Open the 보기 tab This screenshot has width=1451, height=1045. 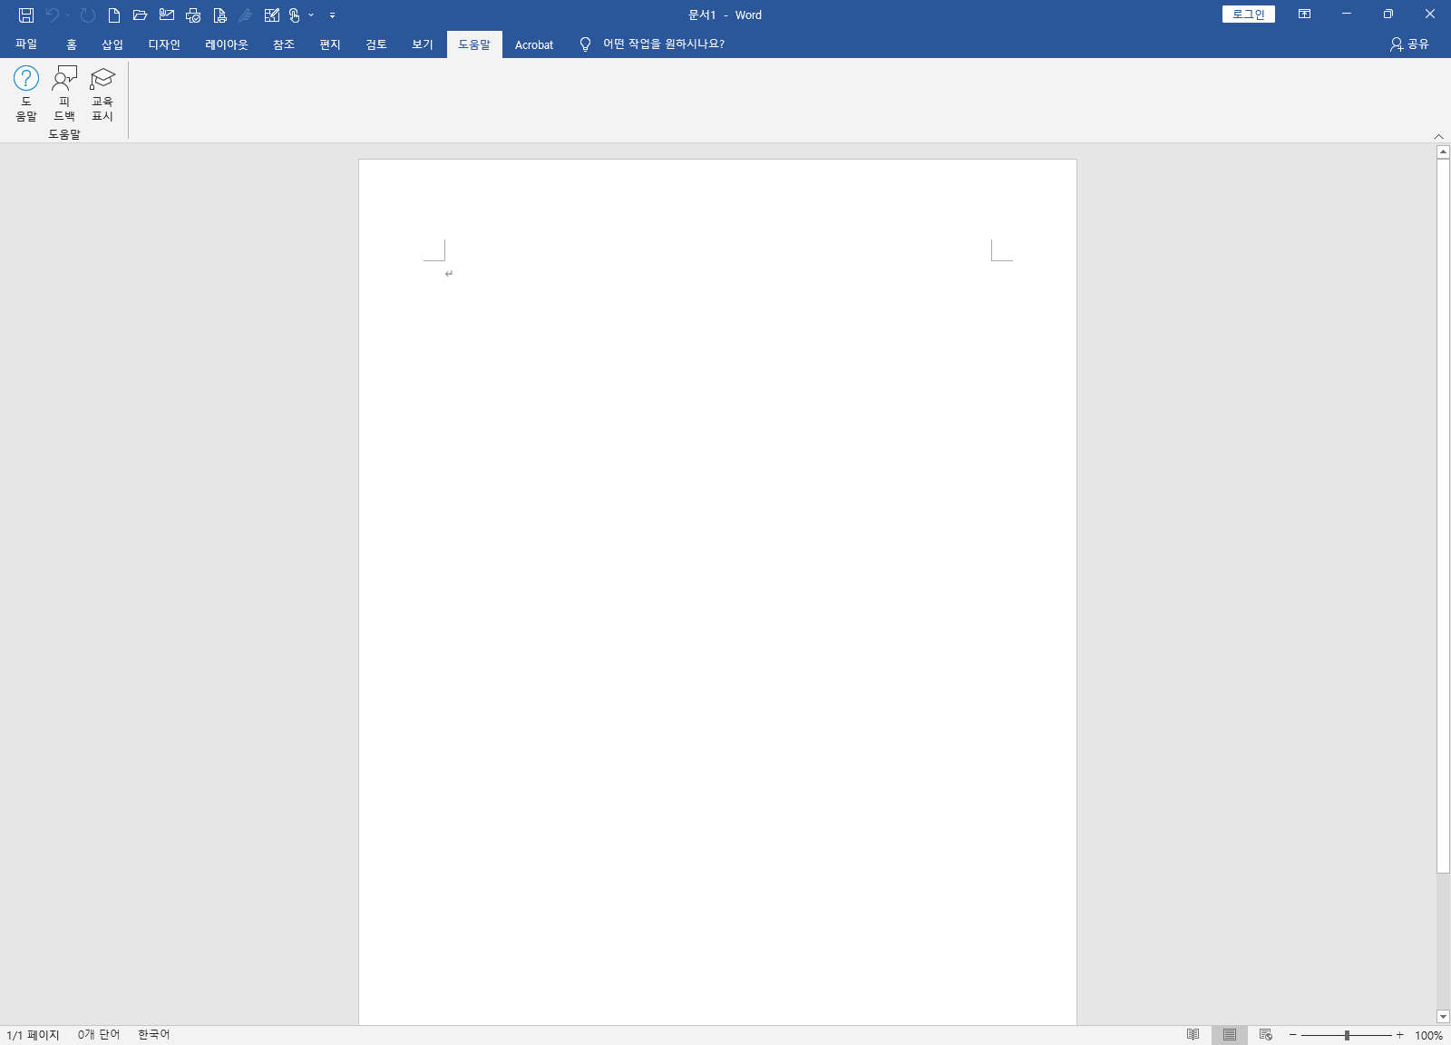pos(423,44)
